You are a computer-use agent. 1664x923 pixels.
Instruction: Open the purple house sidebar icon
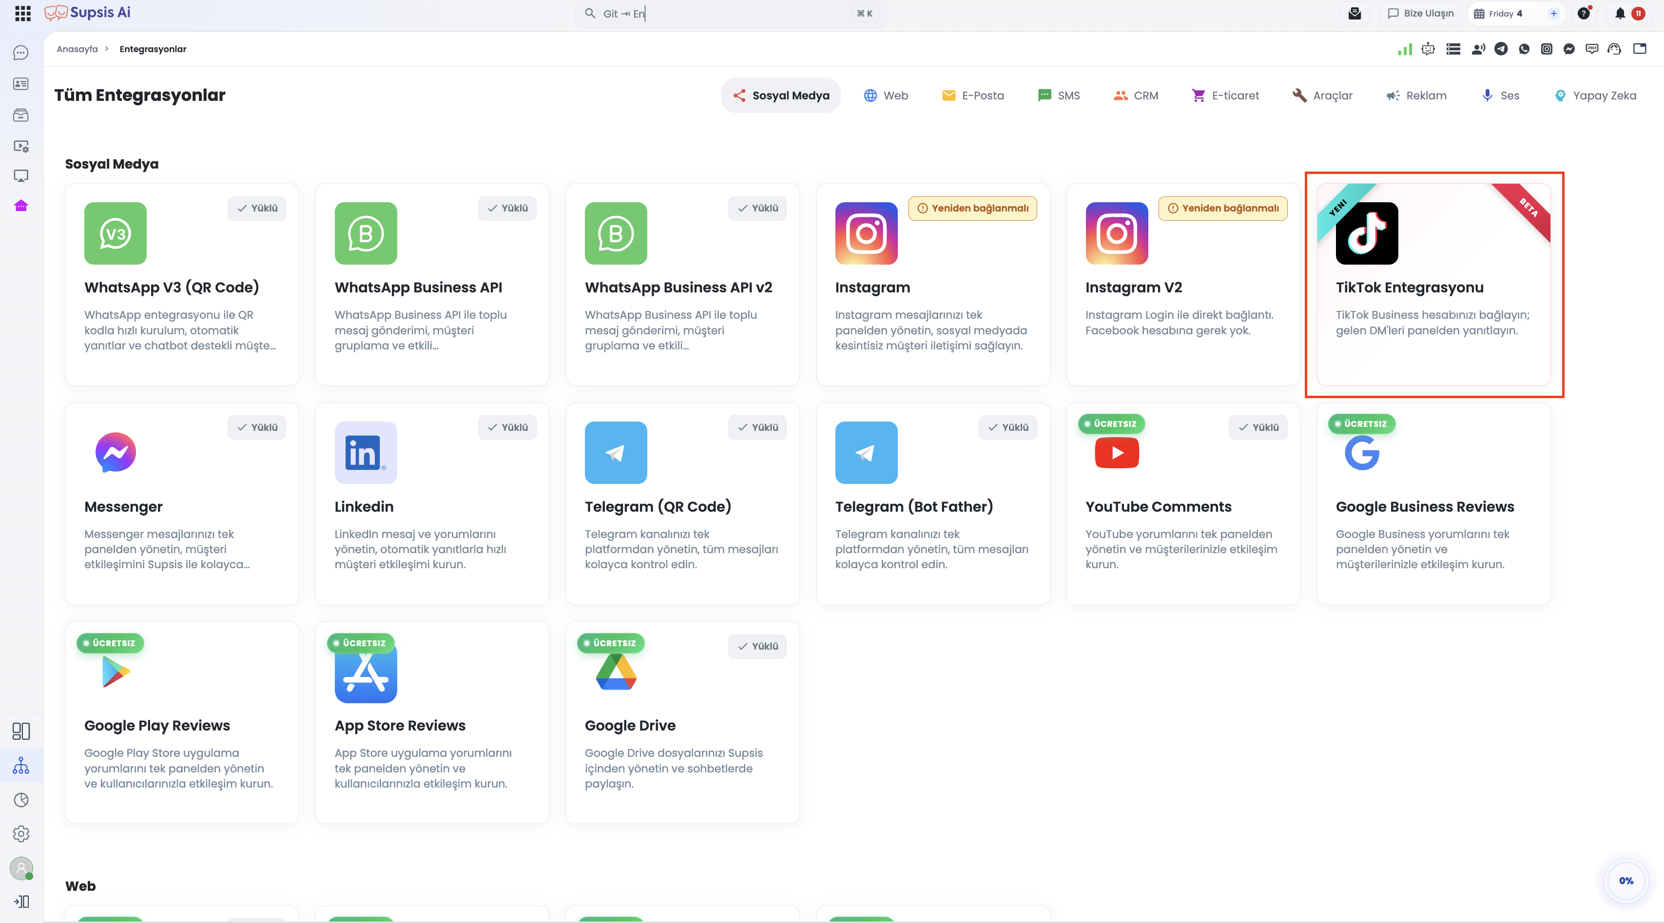tap(21, 205)
